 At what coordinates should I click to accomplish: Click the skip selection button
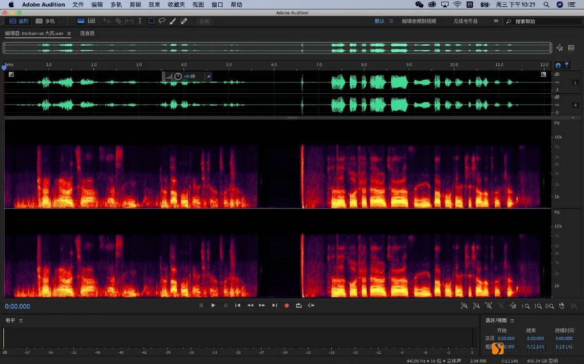point(311,305)
